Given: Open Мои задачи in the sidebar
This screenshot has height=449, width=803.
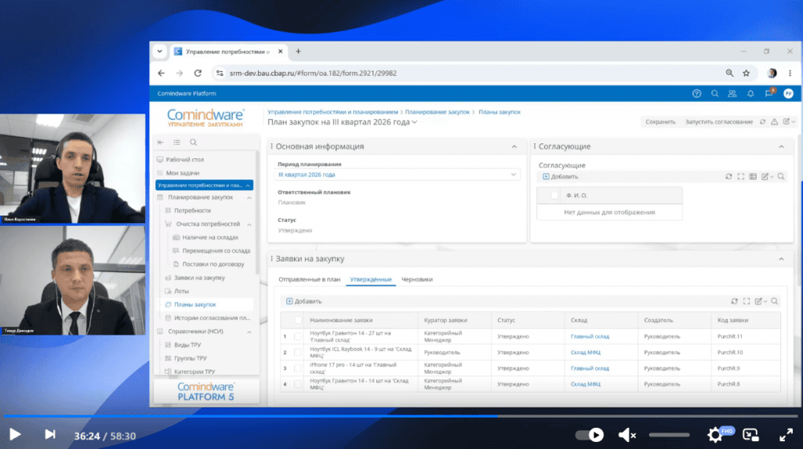Looking at the screenshot, I should [182, 173].
